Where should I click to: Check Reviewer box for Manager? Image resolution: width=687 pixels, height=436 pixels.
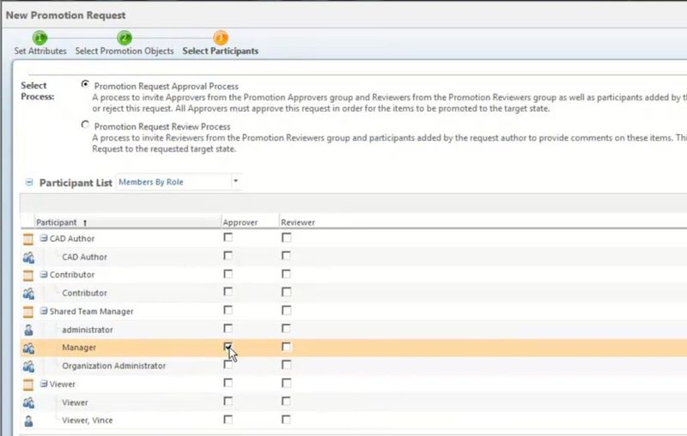286,347
